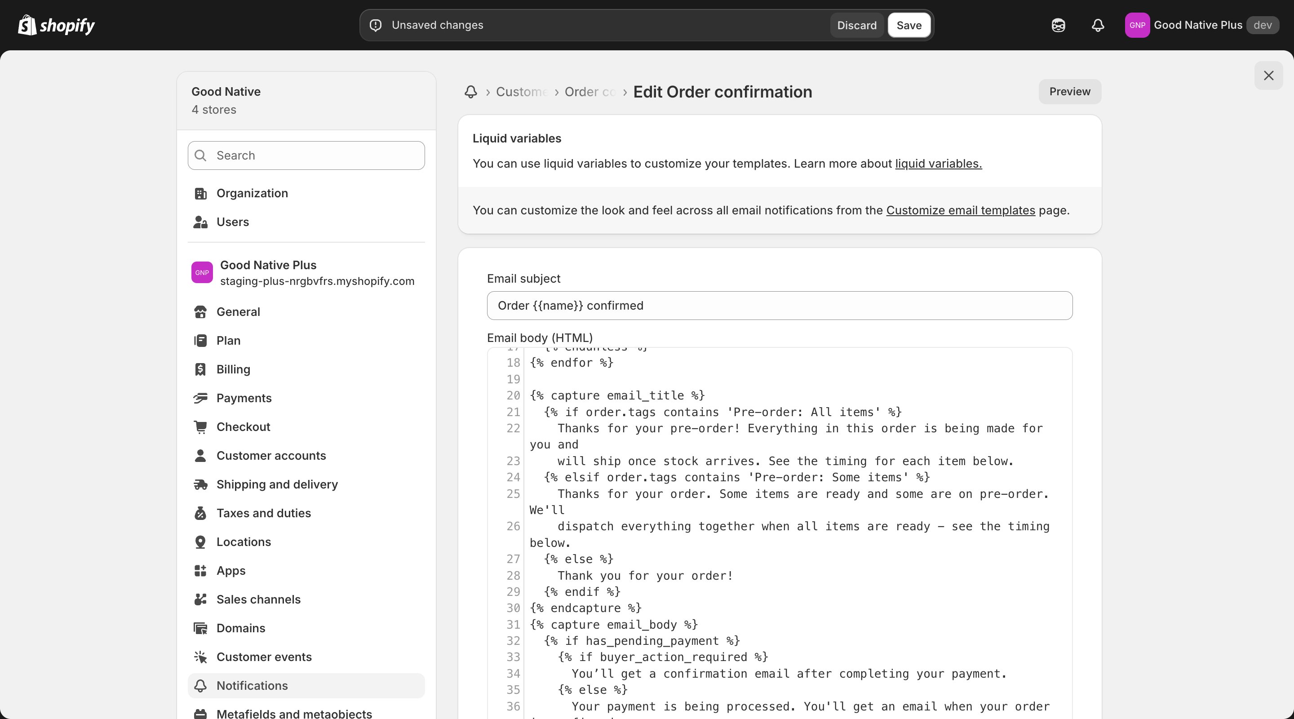Click the Shopify logo
Screen dimensions: 1294x719
(56, 25)
